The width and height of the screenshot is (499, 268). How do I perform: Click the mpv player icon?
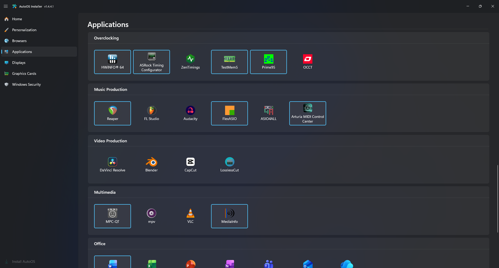(x=152, y=213)
